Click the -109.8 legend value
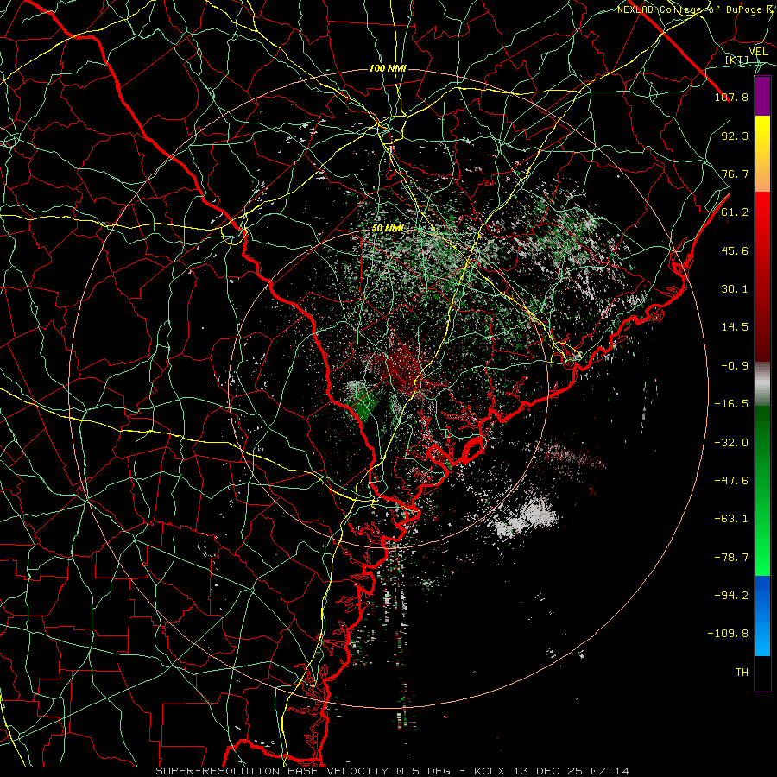 click(728, 634)
